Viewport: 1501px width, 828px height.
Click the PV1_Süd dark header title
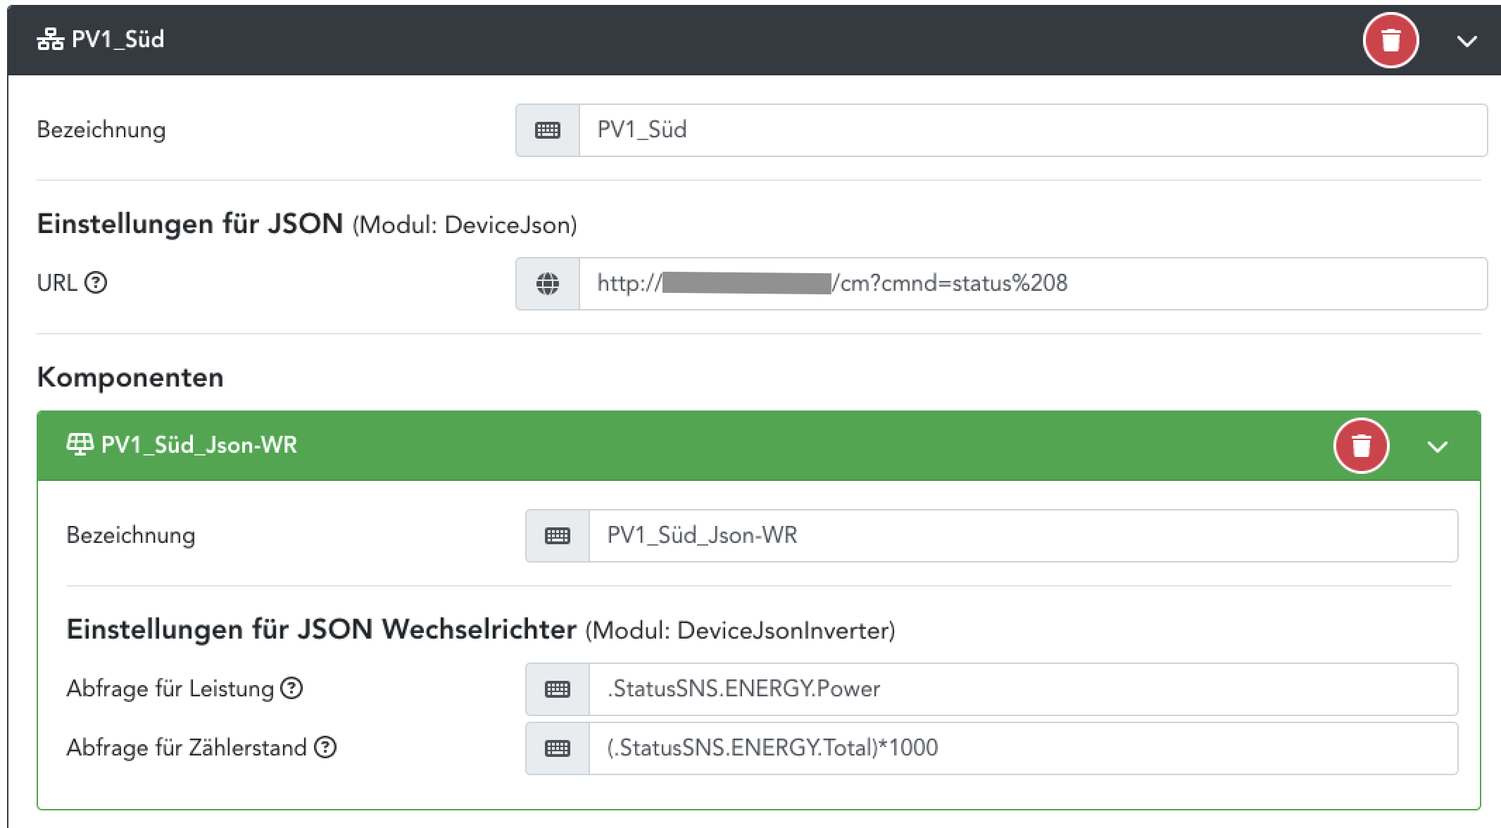pos(118,39)
